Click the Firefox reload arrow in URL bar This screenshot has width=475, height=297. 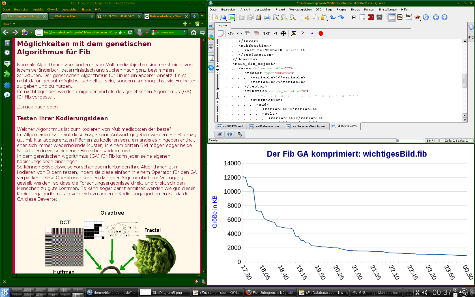click(x=130, y=32)
